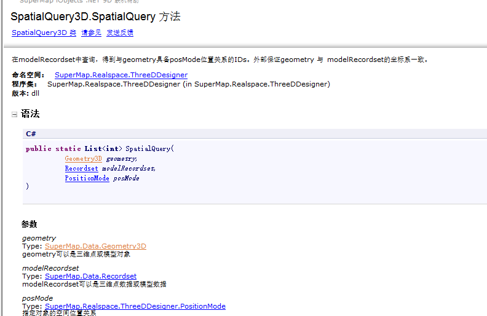Open Recordset type link in code
The height and width of the screenshot is (316, 487).
(x=81, y=168)
